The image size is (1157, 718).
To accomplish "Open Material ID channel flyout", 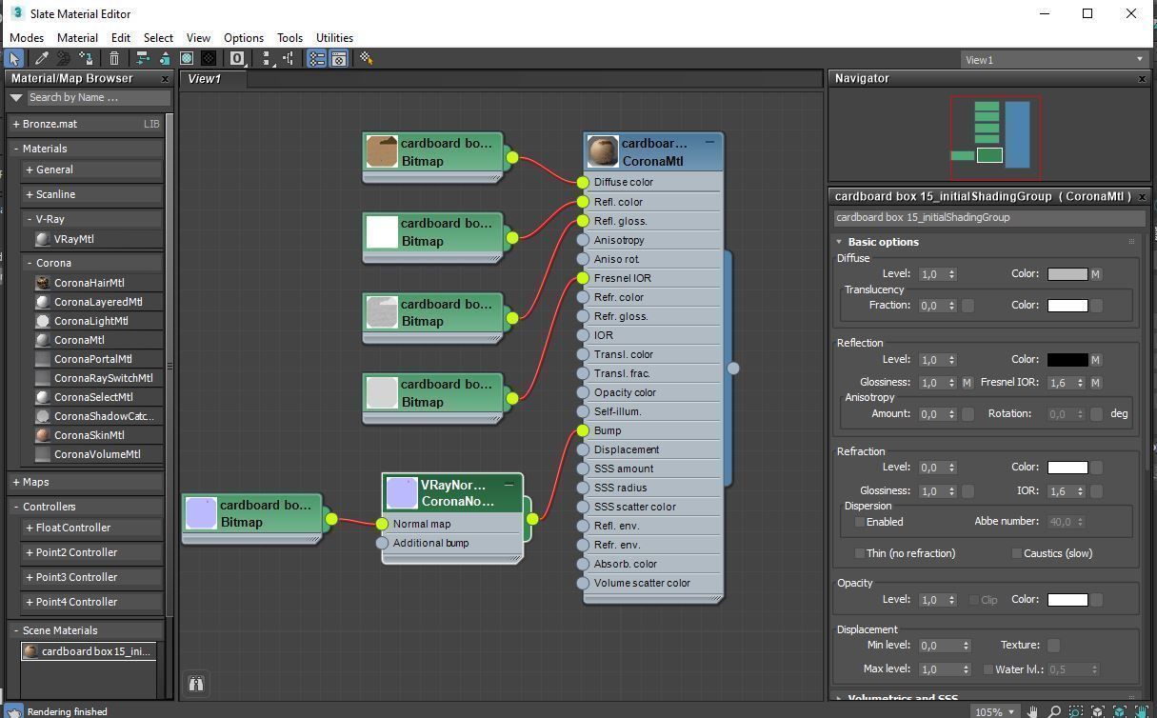I will pos(238,58).
